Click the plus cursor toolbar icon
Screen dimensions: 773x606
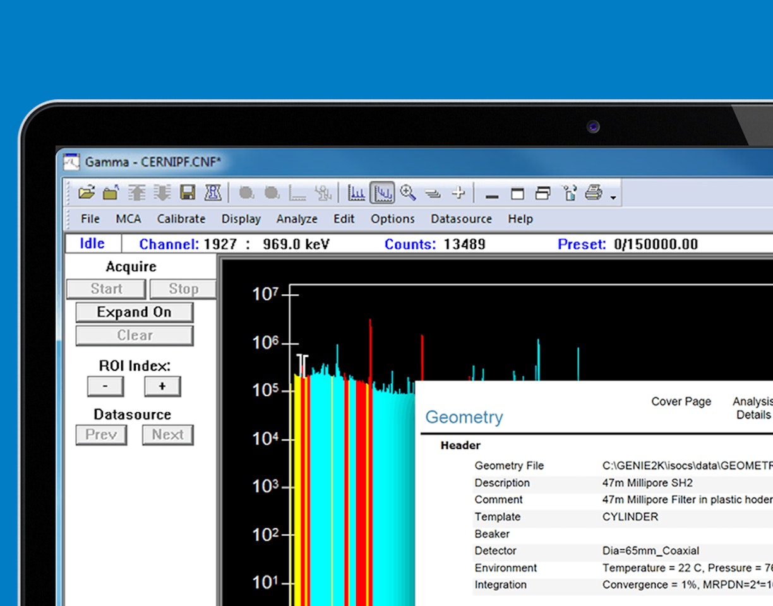click(x=458, y=193)
